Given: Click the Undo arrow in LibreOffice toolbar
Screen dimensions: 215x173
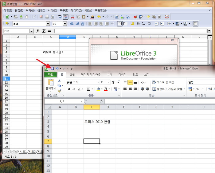Looking at the screenshot, I should click(99, 17).
